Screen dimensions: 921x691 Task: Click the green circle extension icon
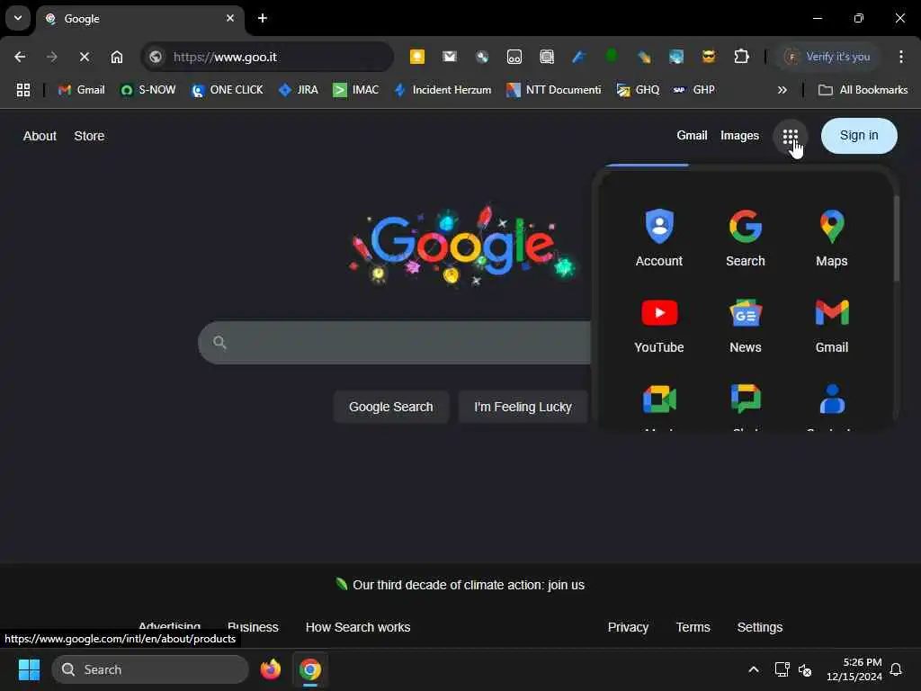pos(612,56)
